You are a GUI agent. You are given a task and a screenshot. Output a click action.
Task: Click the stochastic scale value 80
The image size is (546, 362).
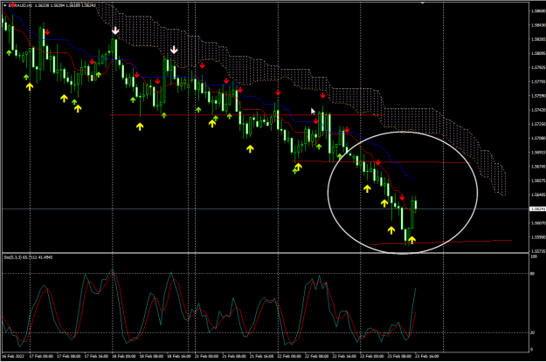(532, 274)
